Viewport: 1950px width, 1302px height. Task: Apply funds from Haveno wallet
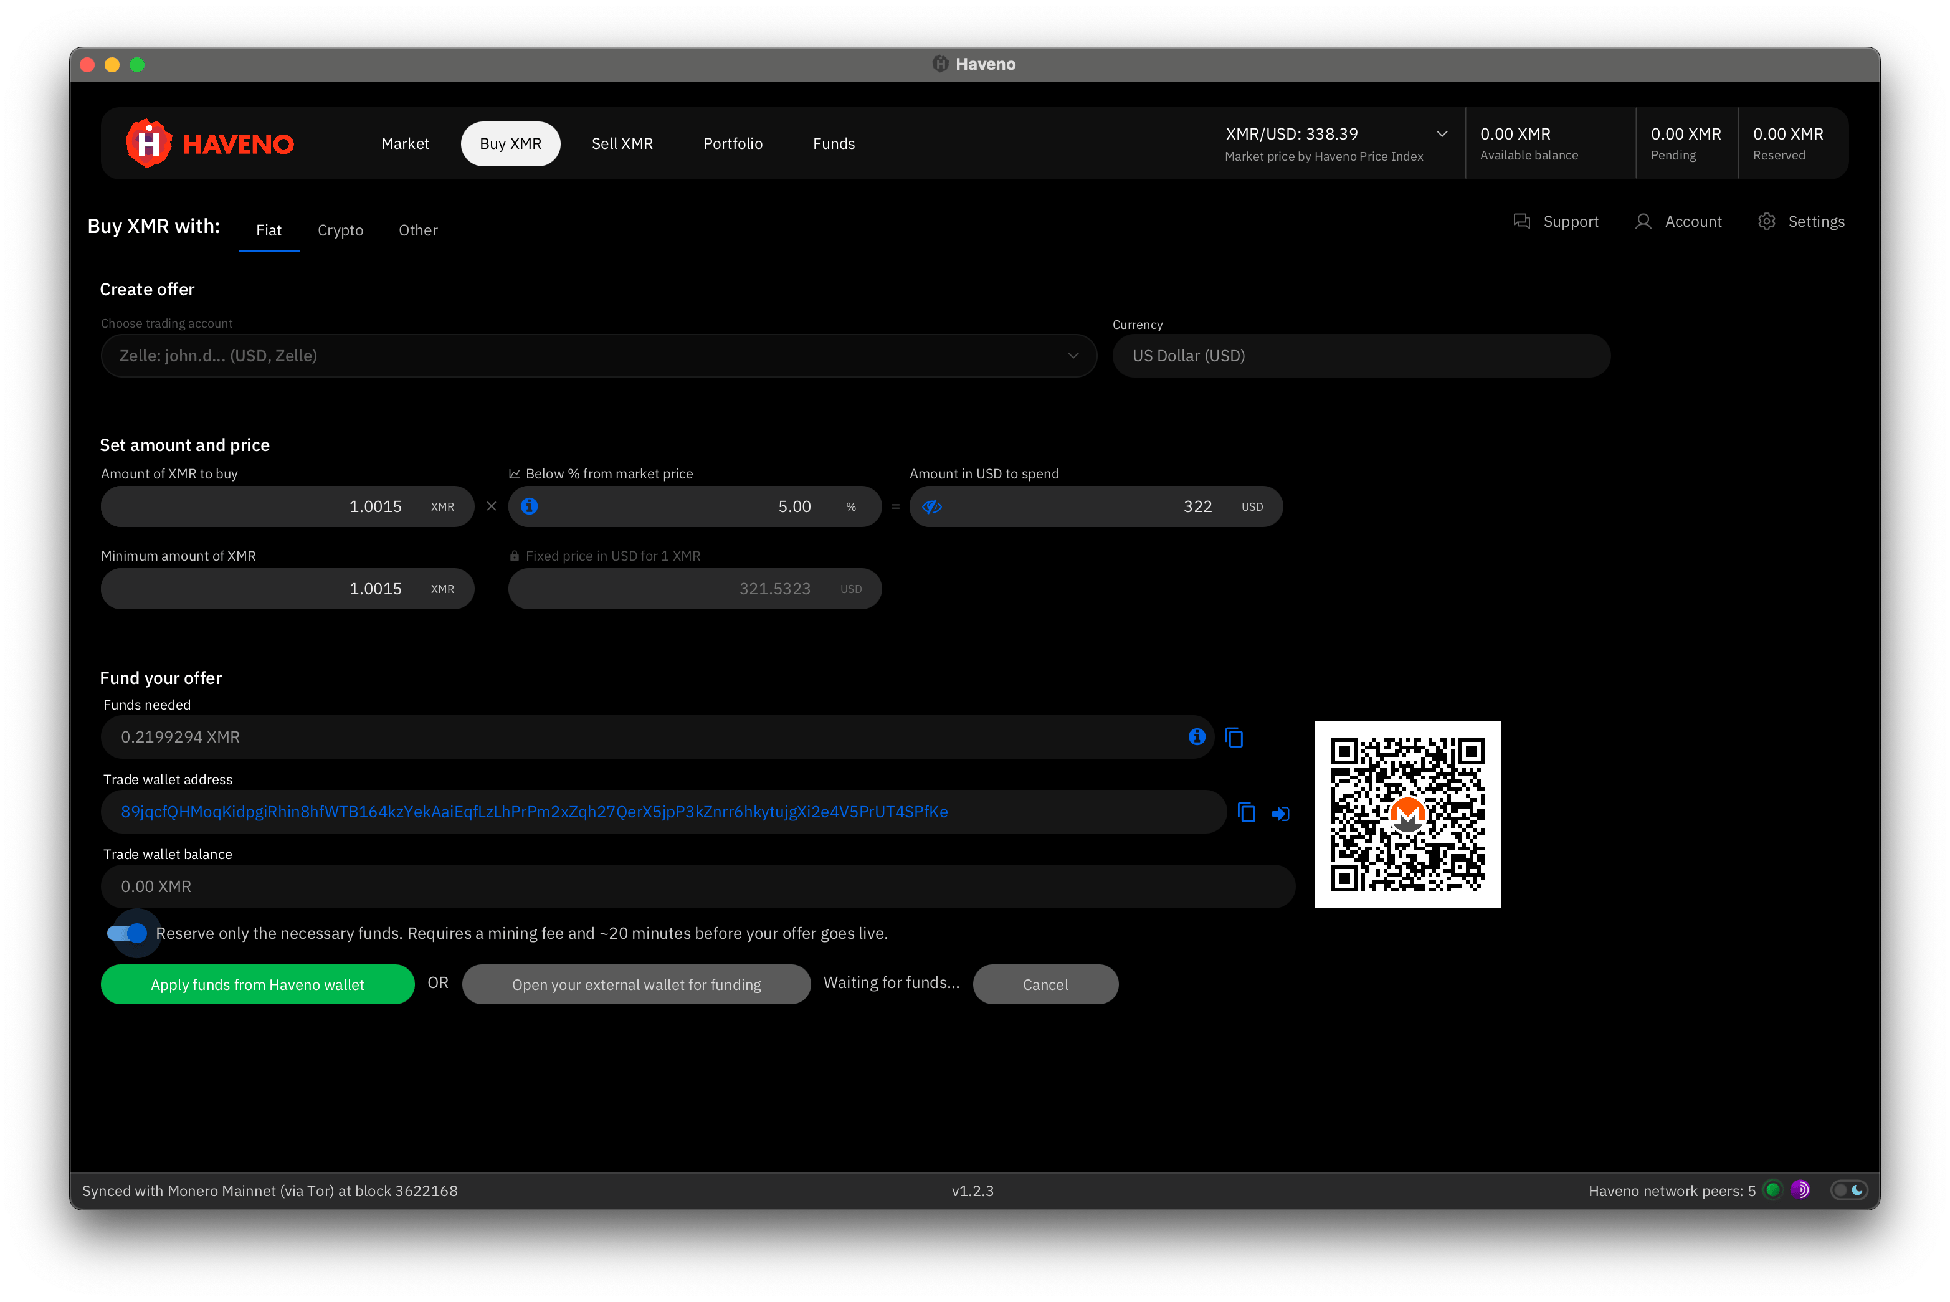click(x=256, y=984)
